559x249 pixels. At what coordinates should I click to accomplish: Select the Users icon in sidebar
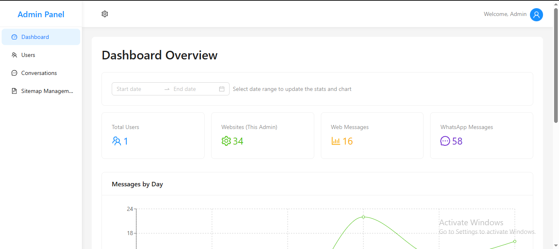[x=14, y=54]
